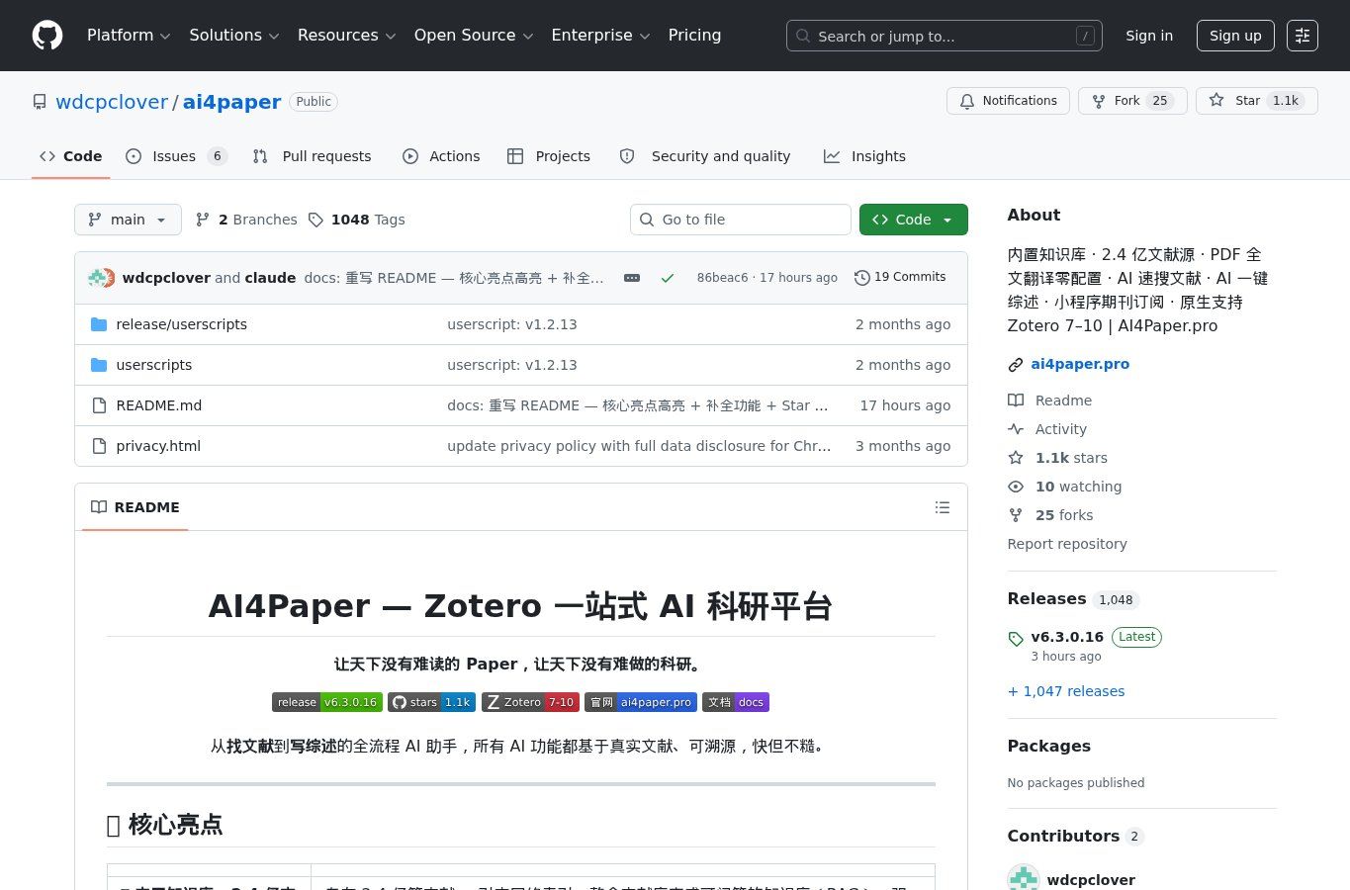Click the release v6.3.0.16 badge
Image resolution: width=1350 pixels, height=890 pixels.
pos(327,702)
